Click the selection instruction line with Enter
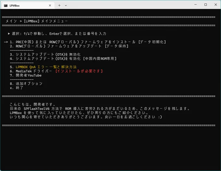Viewport: 221px width, 171px height. [x=57, y=34]
